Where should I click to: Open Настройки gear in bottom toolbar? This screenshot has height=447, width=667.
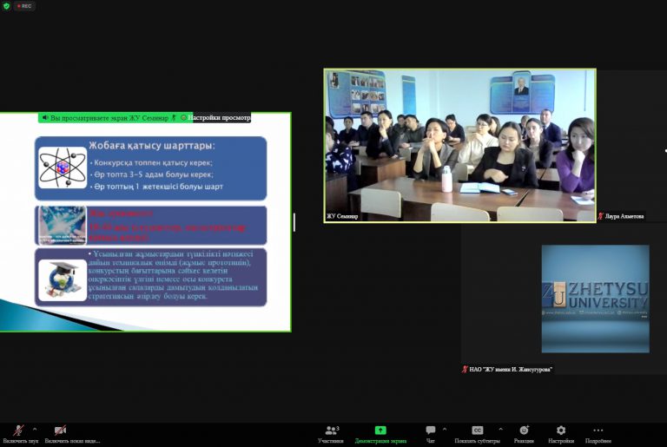(x=560, y=431)
